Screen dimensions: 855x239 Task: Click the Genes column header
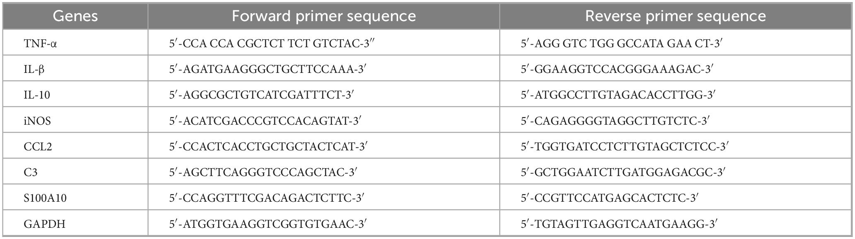pos(75,16)
